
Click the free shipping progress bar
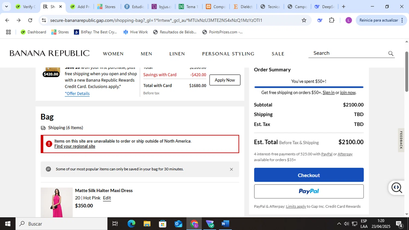click(309, 87)
